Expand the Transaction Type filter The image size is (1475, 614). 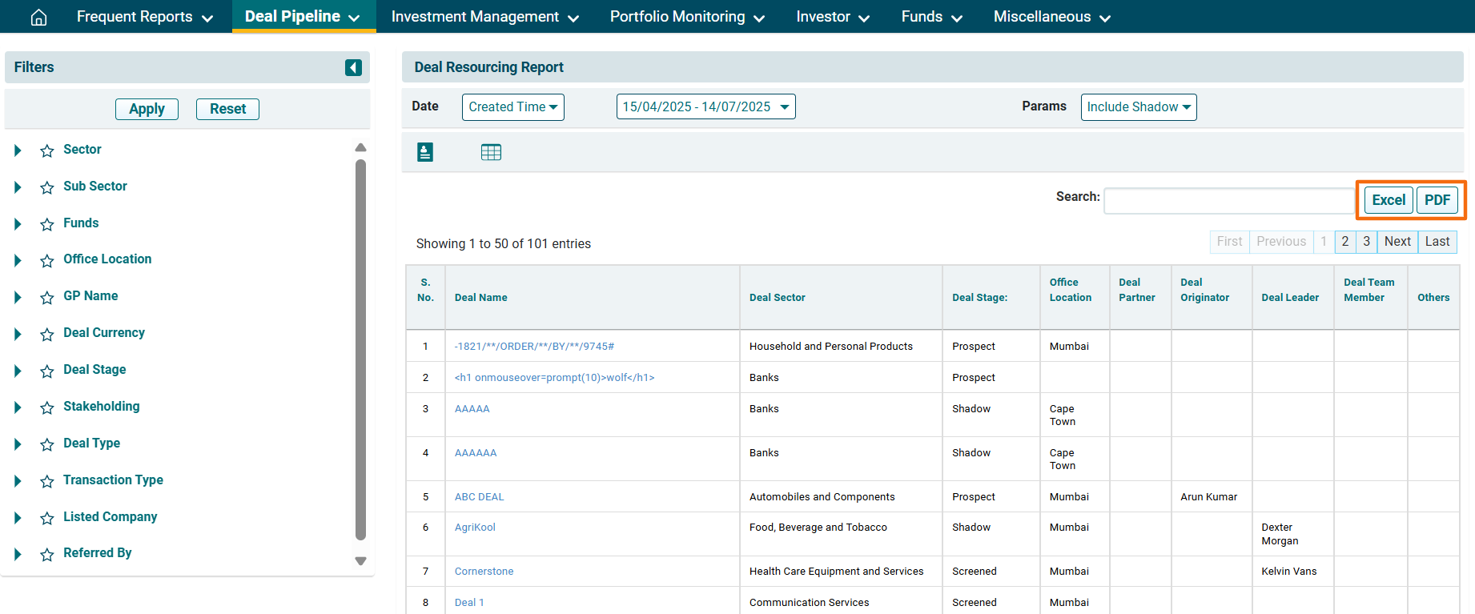(x=18, y=481)
